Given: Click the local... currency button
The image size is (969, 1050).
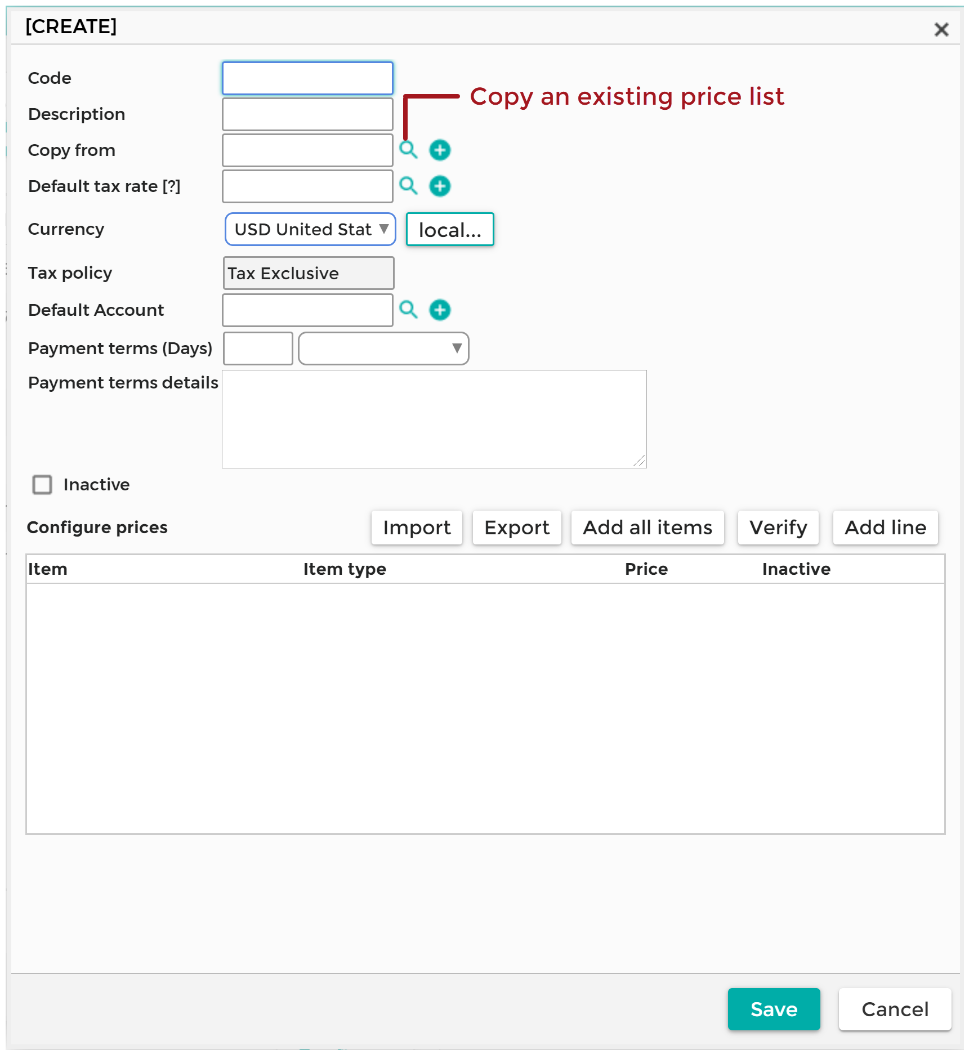Looking at the screenshot, I should (450, 229).
